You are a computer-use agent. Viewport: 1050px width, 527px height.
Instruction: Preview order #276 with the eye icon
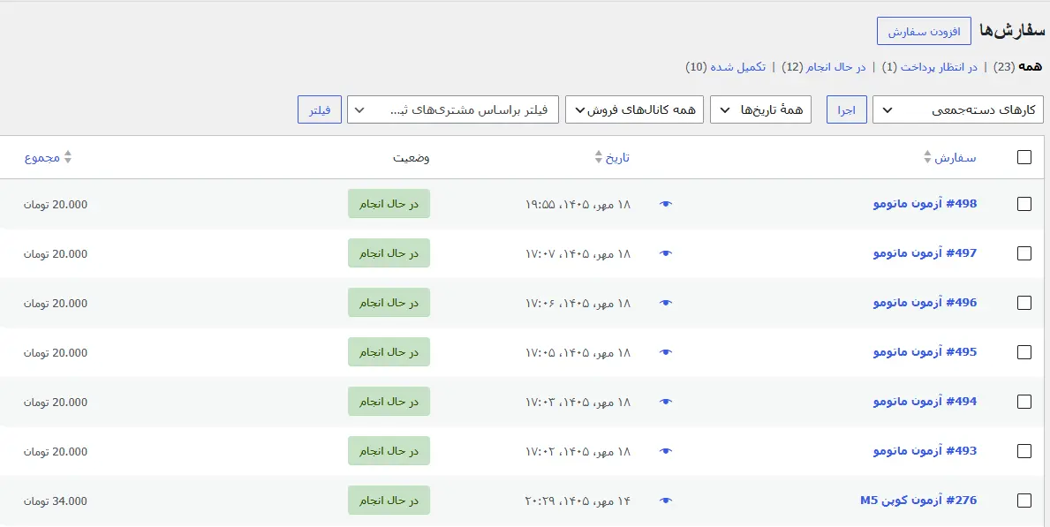(665, 501)
